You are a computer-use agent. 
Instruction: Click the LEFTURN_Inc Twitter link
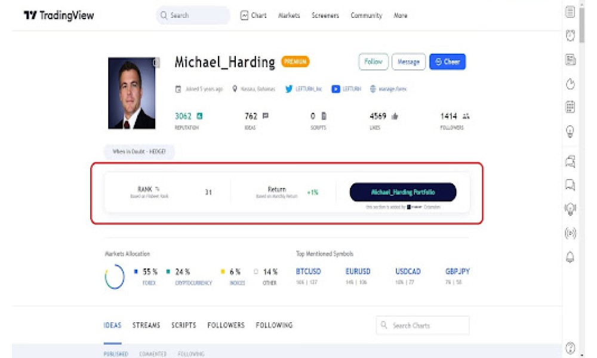pos(309,89)
